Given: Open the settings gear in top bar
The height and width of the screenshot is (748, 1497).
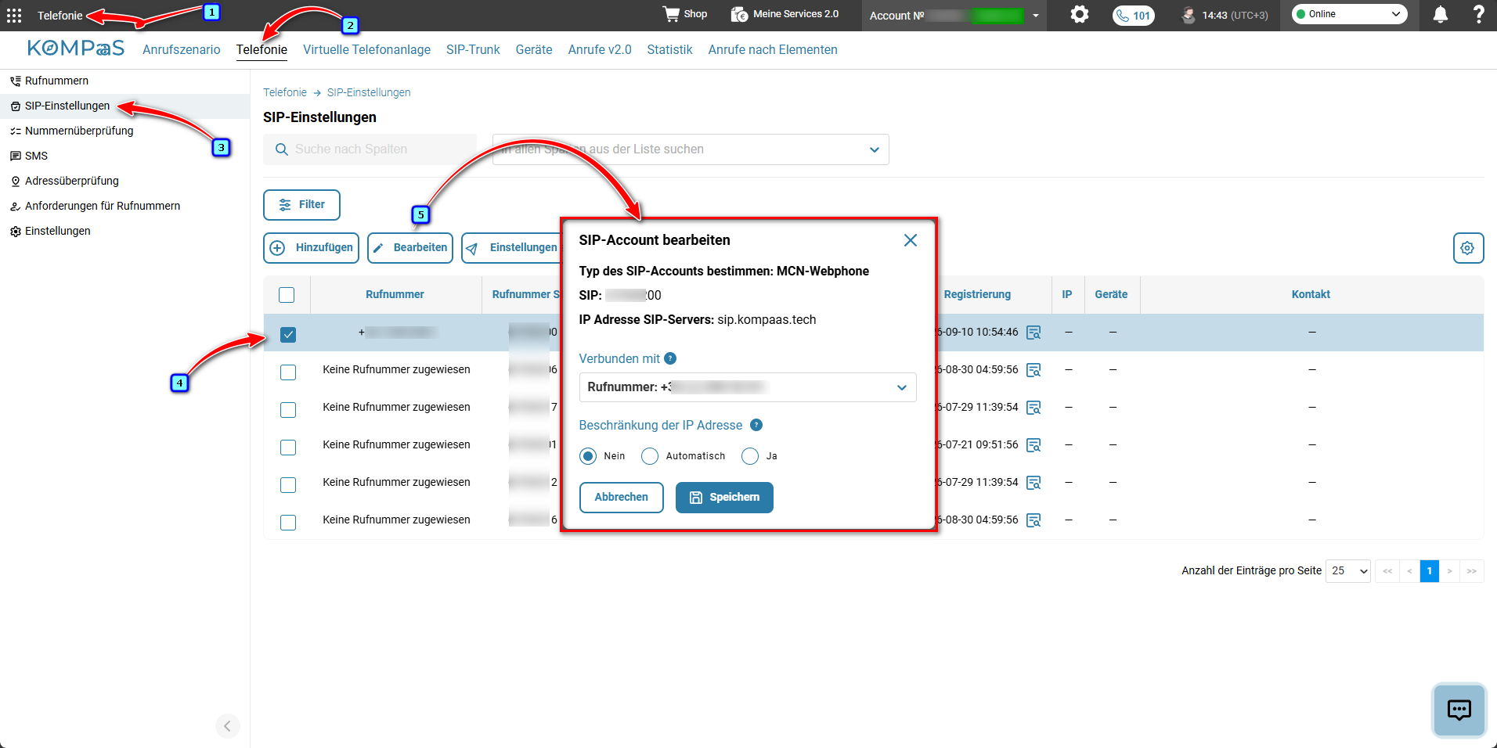Looking at the screenshot, I should tap(1080, 14).
